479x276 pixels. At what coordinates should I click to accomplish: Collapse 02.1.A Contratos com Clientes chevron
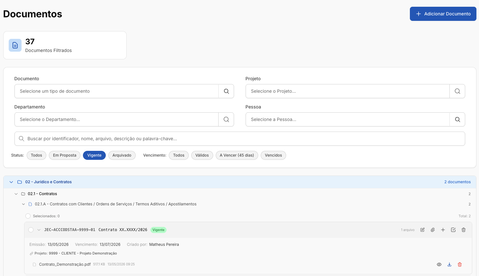point(23,204)
